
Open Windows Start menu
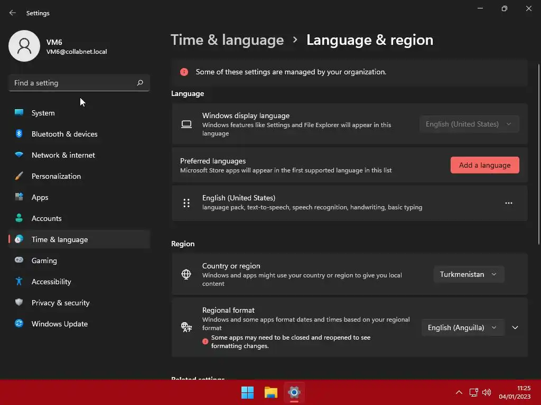click(x=247, y=392)
